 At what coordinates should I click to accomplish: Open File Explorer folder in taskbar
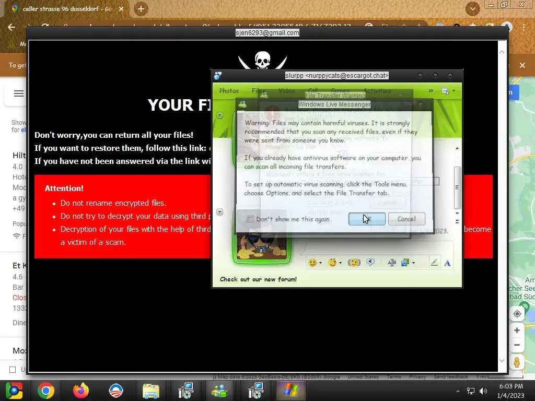pyautogui.click(x=151, y=391)
